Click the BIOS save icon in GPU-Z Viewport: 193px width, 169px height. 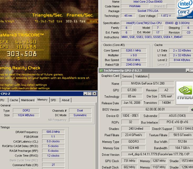point(192,109)
